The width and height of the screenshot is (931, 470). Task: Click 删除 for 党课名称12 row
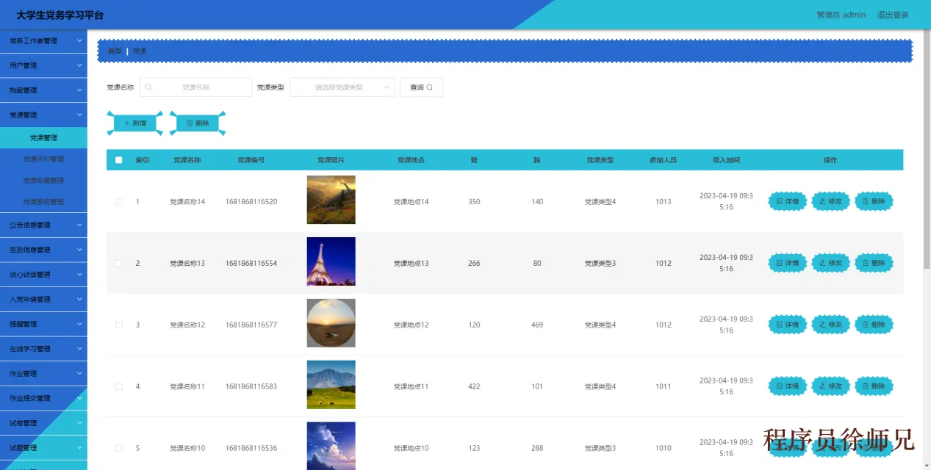coord(874,325)
